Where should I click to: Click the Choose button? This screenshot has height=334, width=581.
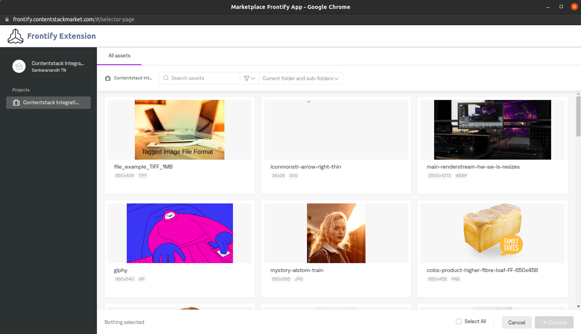(x=554, y=322)
